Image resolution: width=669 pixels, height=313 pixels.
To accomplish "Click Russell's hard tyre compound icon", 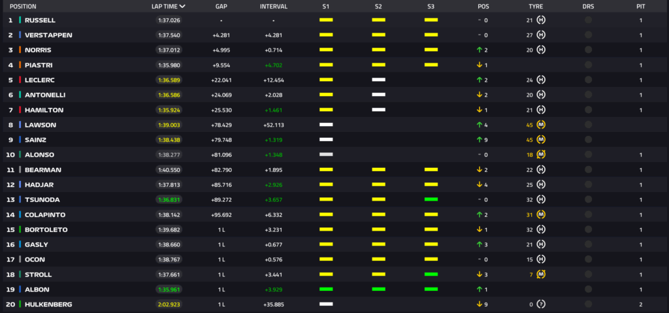I will (541, 20).
